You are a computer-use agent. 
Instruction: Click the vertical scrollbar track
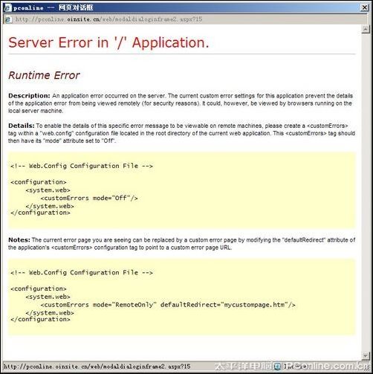[365, 193]
